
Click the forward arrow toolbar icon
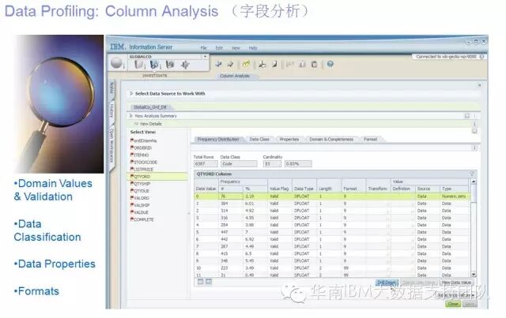pyautogui.click(x=230, y=64)
